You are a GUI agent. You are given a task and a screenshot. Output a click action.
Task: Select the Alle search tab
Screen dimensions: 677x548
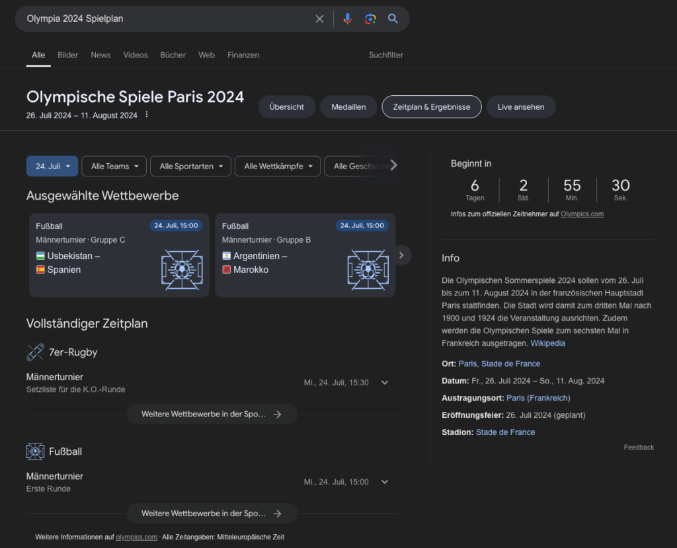(x=38, y=56)
